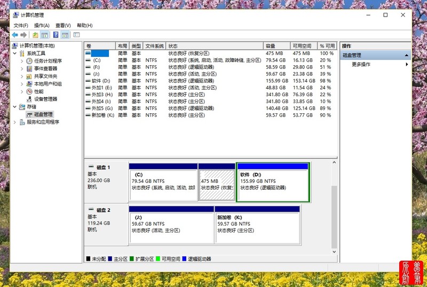427x287 pixels.
Task: Select 设备管理器 tree item label
Action: (x=46, y=99)
